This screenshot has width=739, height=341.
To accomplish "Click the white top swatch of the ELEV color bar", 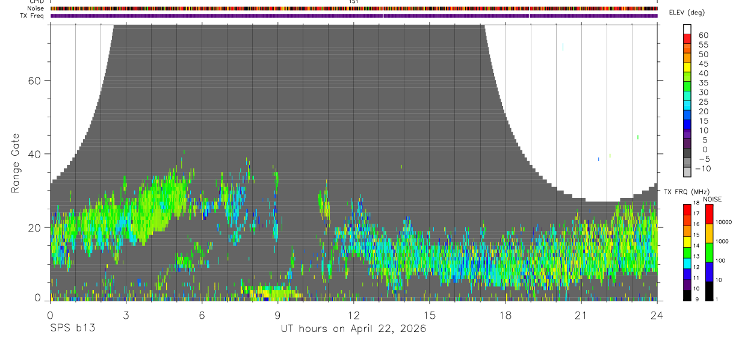I will coord(687,29).
